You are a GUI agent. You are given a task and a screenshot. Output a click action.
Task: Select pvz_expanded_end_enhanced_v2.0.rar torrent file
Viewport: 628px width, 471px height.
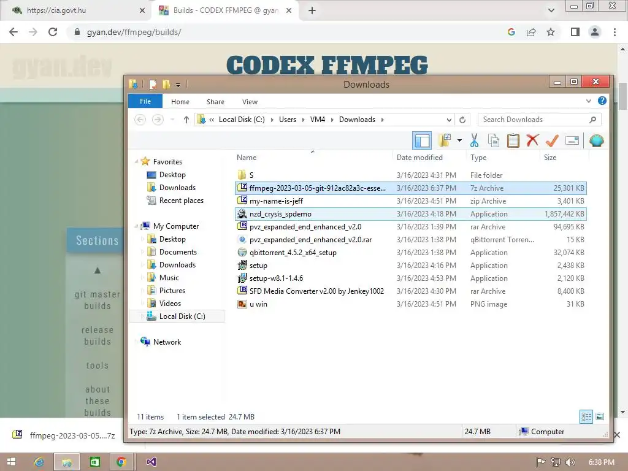tap(411, 240)
